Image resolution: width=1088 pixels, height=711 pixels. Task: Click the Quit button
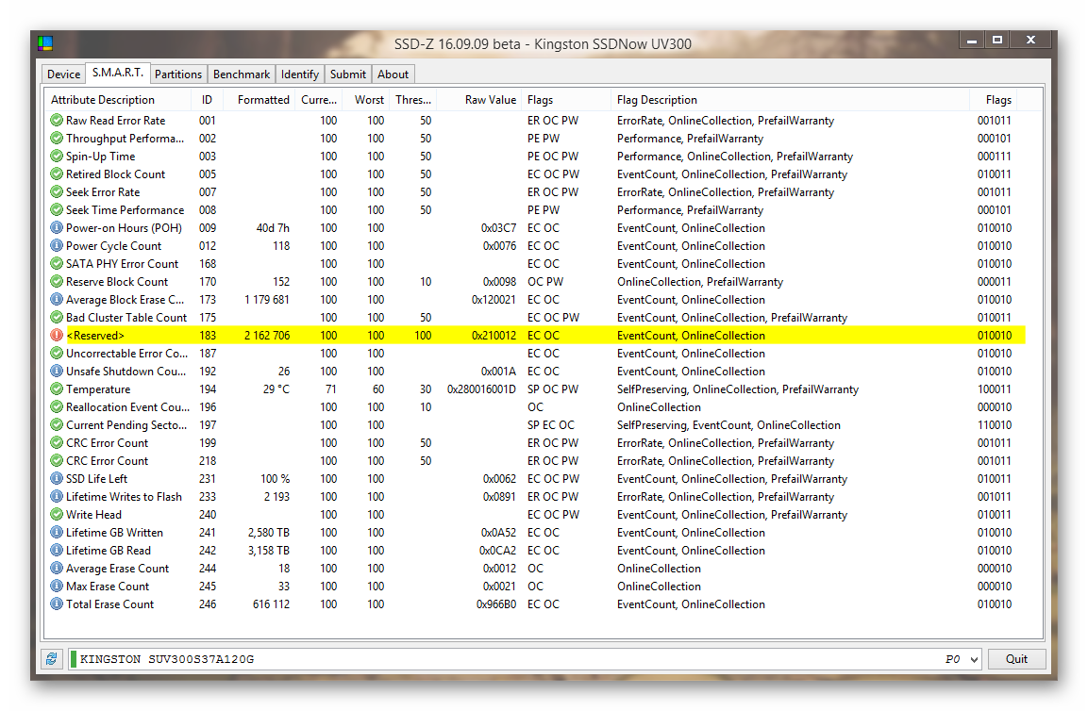[x=1016, y=659]
